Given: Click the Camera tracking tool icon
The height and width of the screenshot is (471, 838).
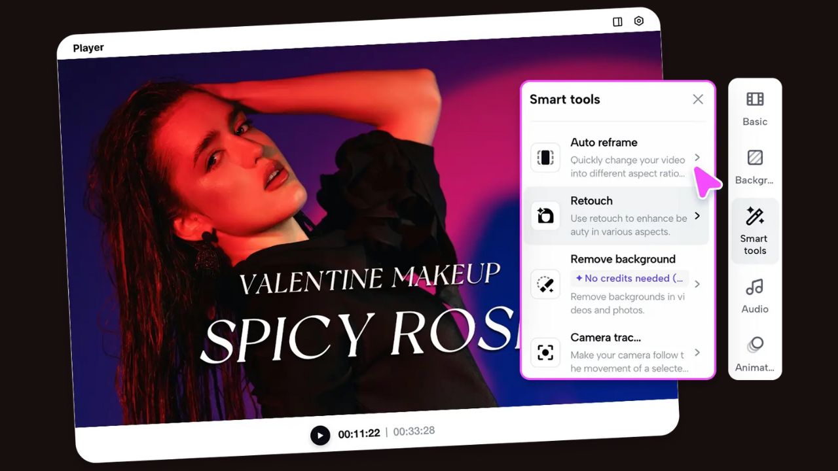Looking at the screenshot, I should (x=545, y=353).
